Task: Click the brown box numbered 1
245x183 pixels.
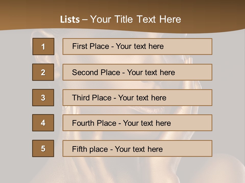Action: point(43,47)
